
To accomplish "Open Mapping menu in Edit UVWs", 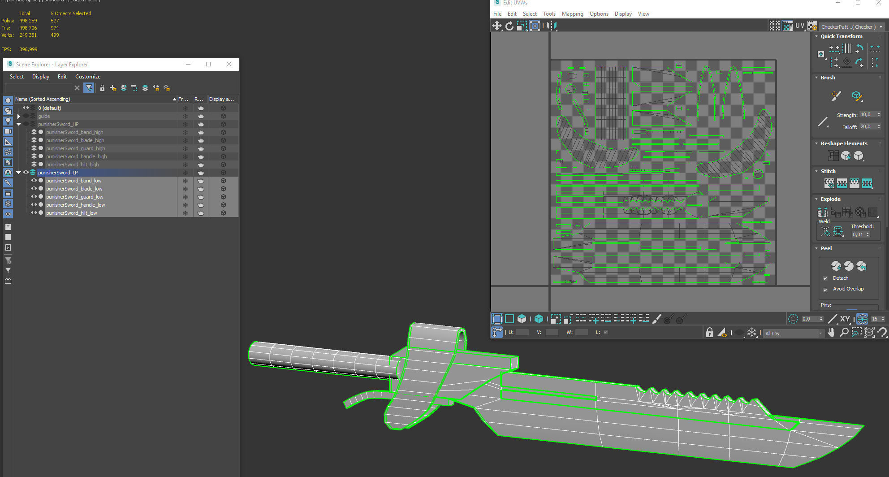I will pyautogui.click(x=572, y=14).
